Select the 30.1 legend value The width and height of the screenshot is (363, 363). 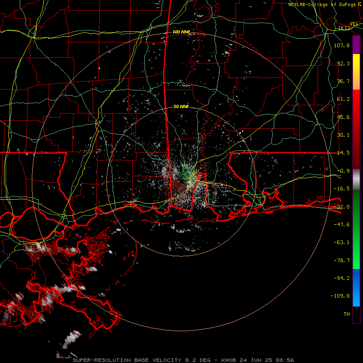[x=343, y=135]
